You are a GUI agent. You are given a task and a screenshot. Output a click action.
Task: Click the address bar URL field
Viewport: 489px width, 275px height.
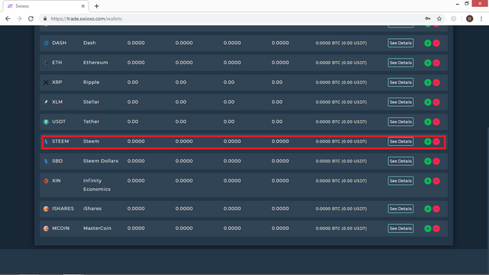click(234, 18)
